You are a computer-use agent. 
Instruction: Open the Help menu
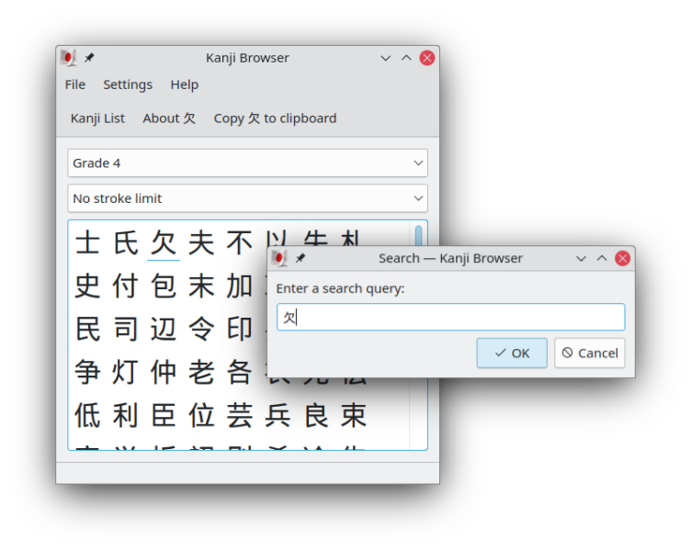click(x=184, y=84)
